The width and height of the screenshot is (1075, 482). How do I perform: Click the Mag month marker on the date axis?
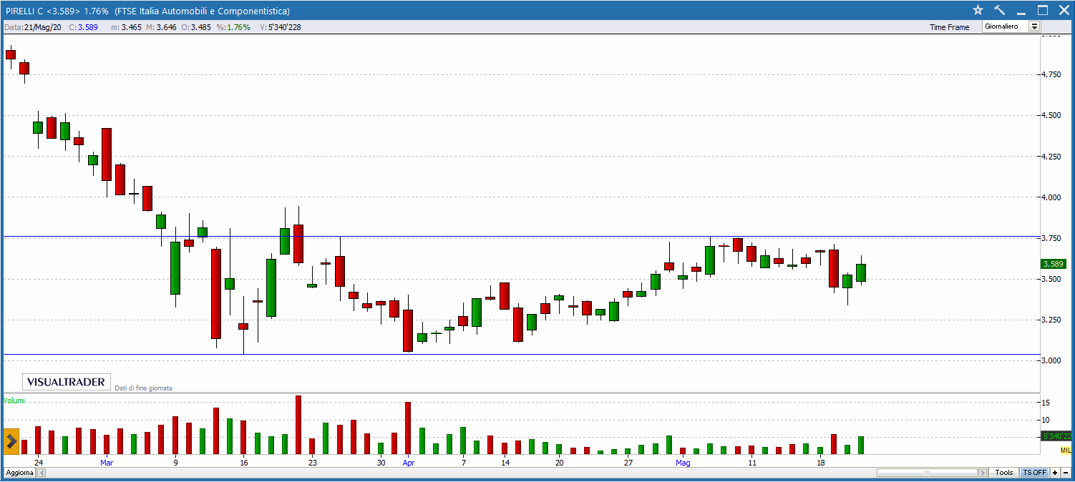(x=684, y=463)
